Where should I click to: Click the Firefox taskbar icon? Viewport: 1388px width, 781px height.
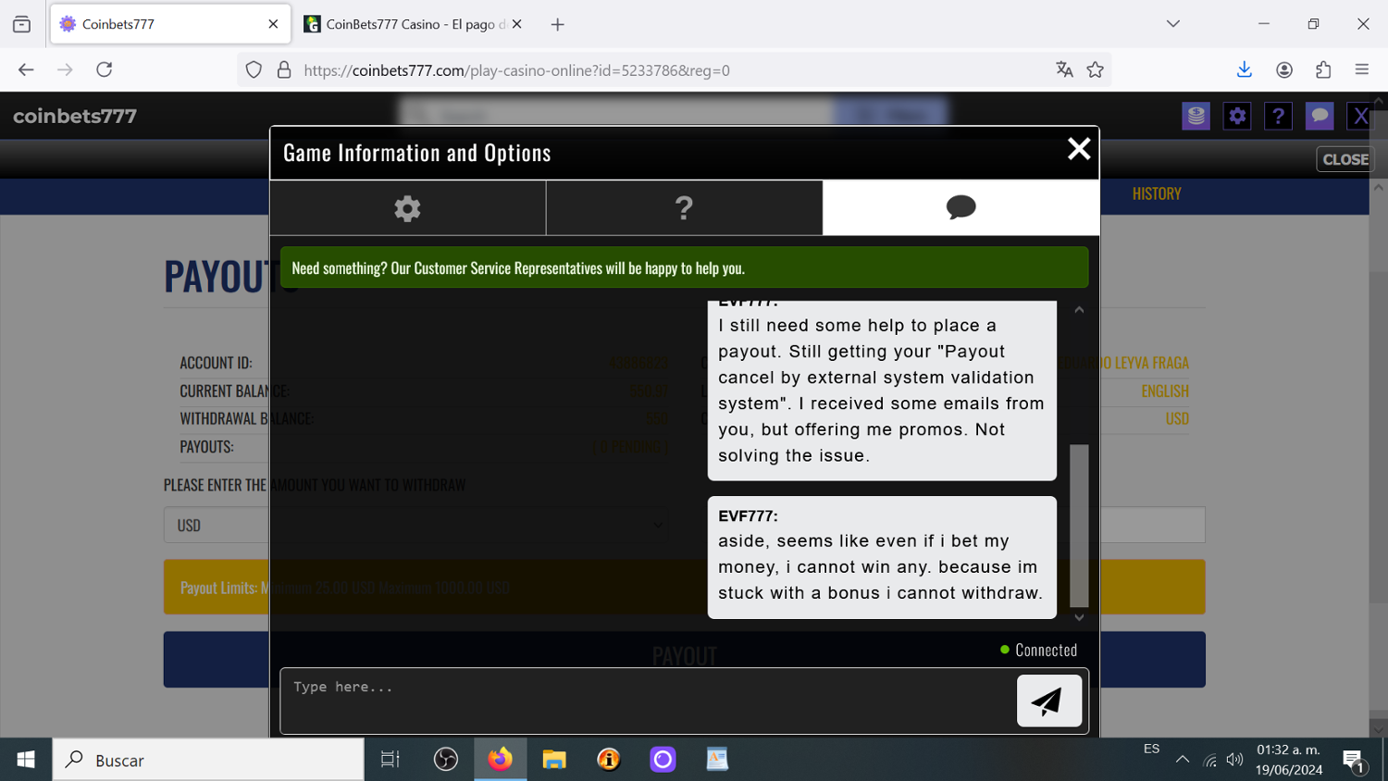(501, 760)
